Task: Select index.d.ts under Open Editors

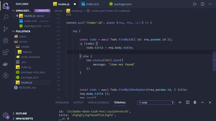Action: click(30, 21)
